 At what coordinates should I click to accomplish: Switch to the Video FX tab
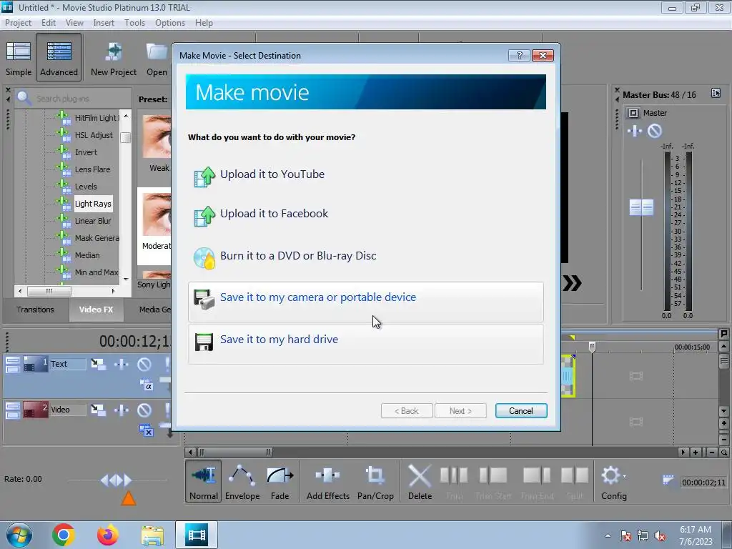pyautogui.click(x=97, y=310)
